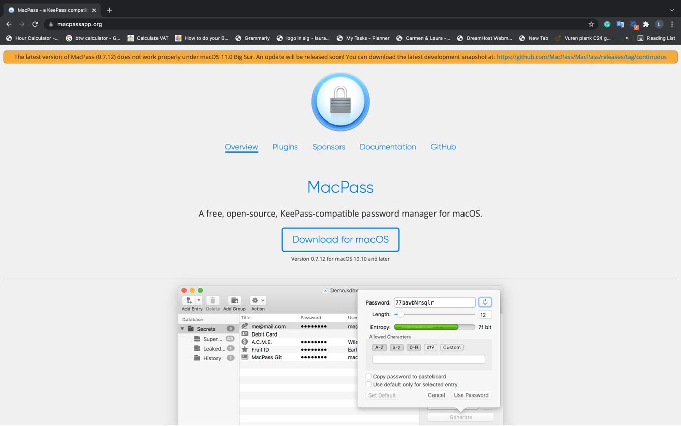Viewport: 681px width, 426px height.
Task: Click the generated Password text field
Action: click(435, 302)
